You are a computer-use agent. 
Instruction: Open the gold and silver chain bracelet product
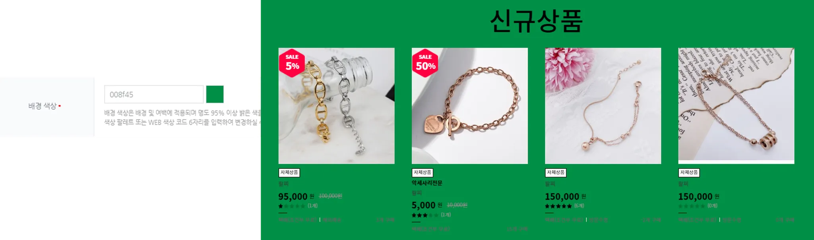(336, 106)
